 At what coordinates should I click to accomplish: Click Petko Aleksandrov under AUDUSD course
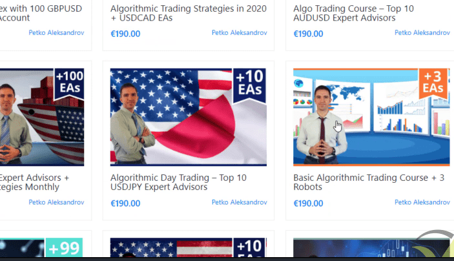[422, 33]
